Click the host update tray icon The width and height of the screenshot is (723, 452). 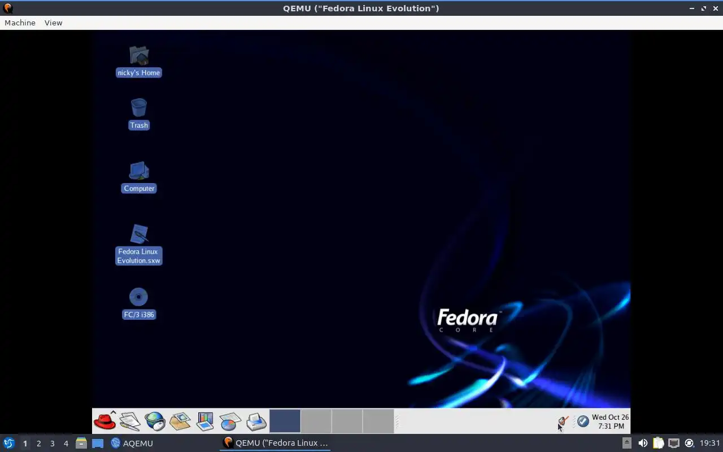[x=689, y=443]
